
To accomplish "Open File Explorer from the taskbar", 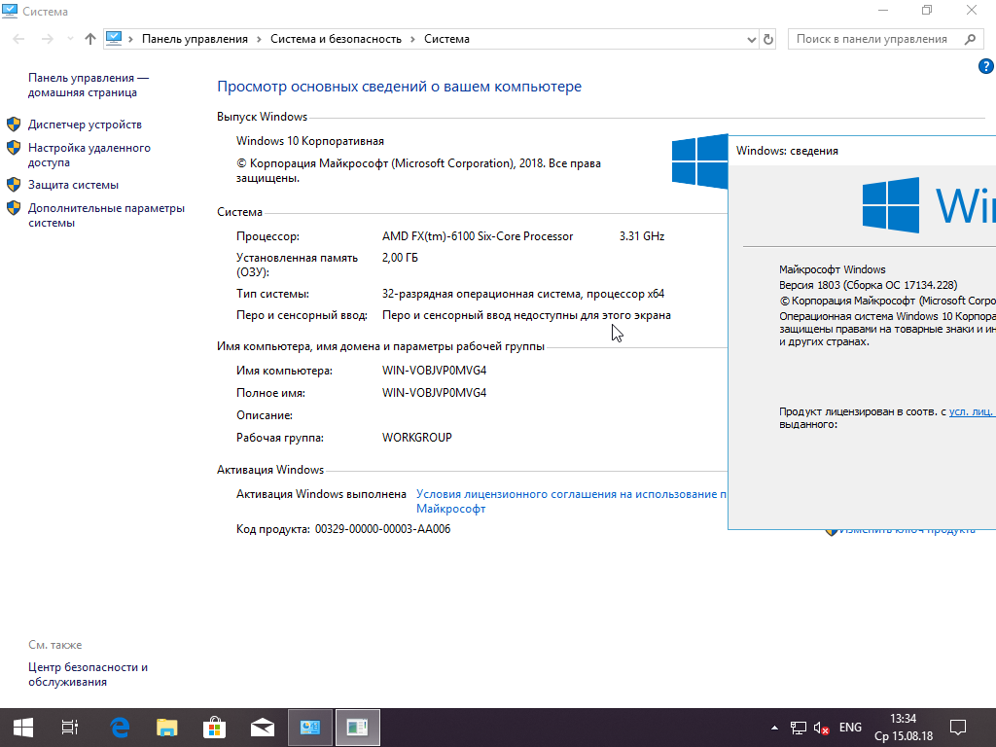I will point(166,728).
